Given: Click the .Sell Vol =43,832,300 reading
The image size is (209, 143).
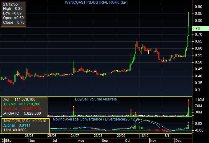Looking at the screenshot, I should tap(22, 109).
